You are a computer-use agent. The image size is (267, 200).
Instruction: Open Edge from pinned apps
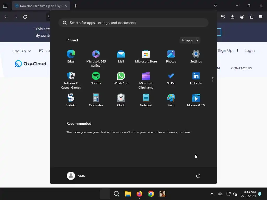71,56
